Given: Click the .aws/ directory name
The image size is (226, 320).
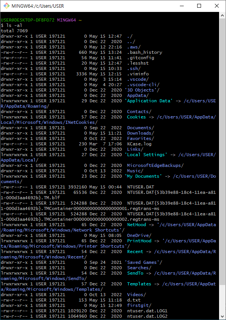Looking at the screenshot, I should pos(134,47).
